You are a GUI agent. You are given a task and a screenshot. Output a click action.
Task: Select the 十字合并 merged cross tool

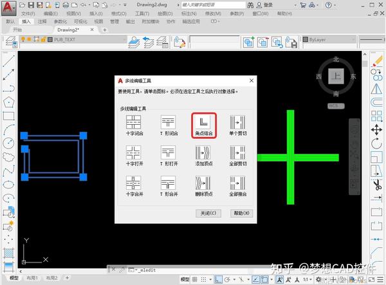click(x=133, y=183)
